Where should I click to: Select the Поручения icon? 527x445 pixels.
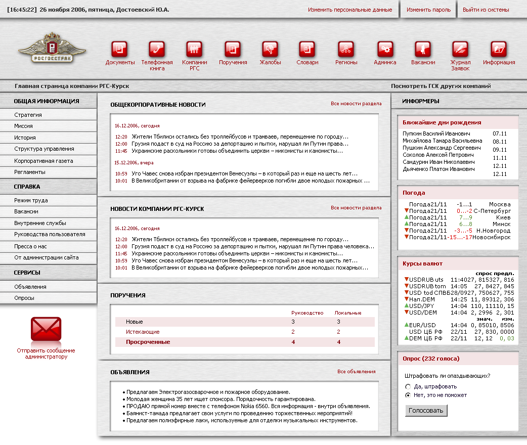point(233,49)
